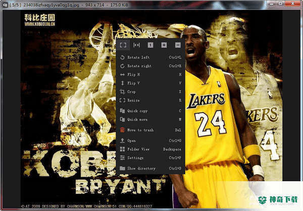This screenshot has width=303, height=211.
Task: Set zoom to actual size icon
Action: pyautogui.click(x=150, y=45)
